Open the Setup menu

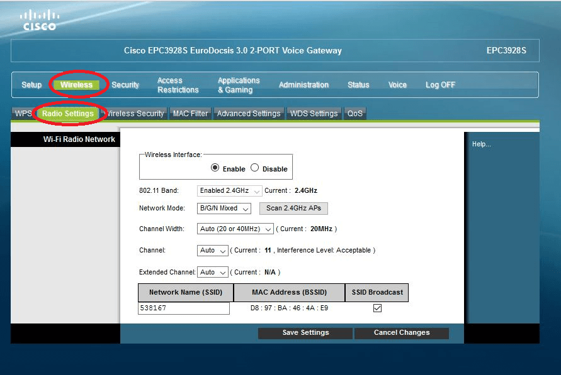pyautogui.click(x=31, y=85)
